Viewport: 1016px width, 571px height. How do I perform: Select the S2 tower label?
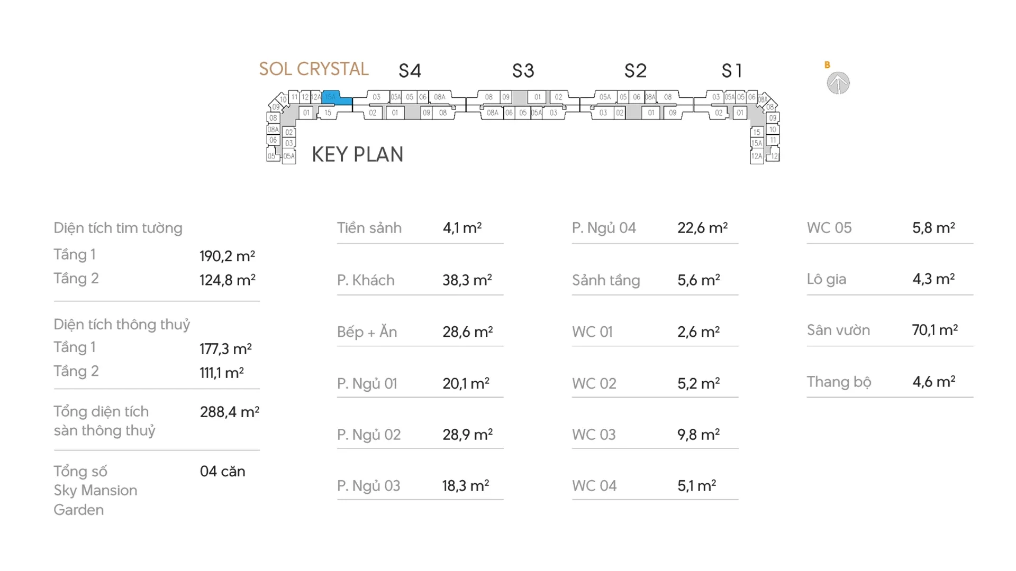tap(635, 71)
